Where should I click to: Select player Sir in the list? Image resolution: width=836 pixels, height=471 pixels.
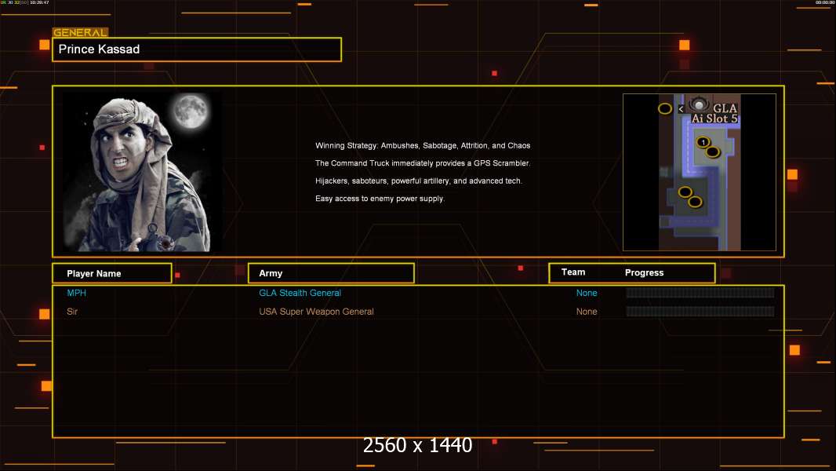point(72,312)
